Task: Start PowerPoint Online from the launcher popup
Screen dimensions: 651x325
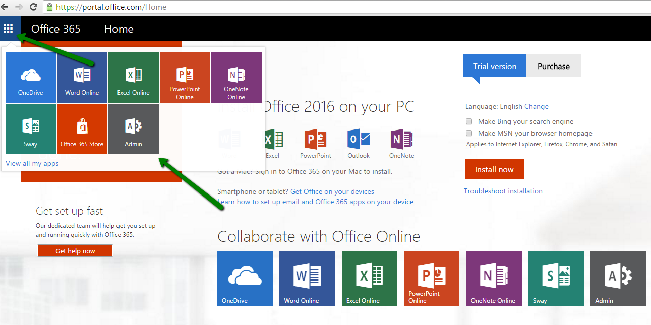Action: pyautogui.click(x=185, y=78)
